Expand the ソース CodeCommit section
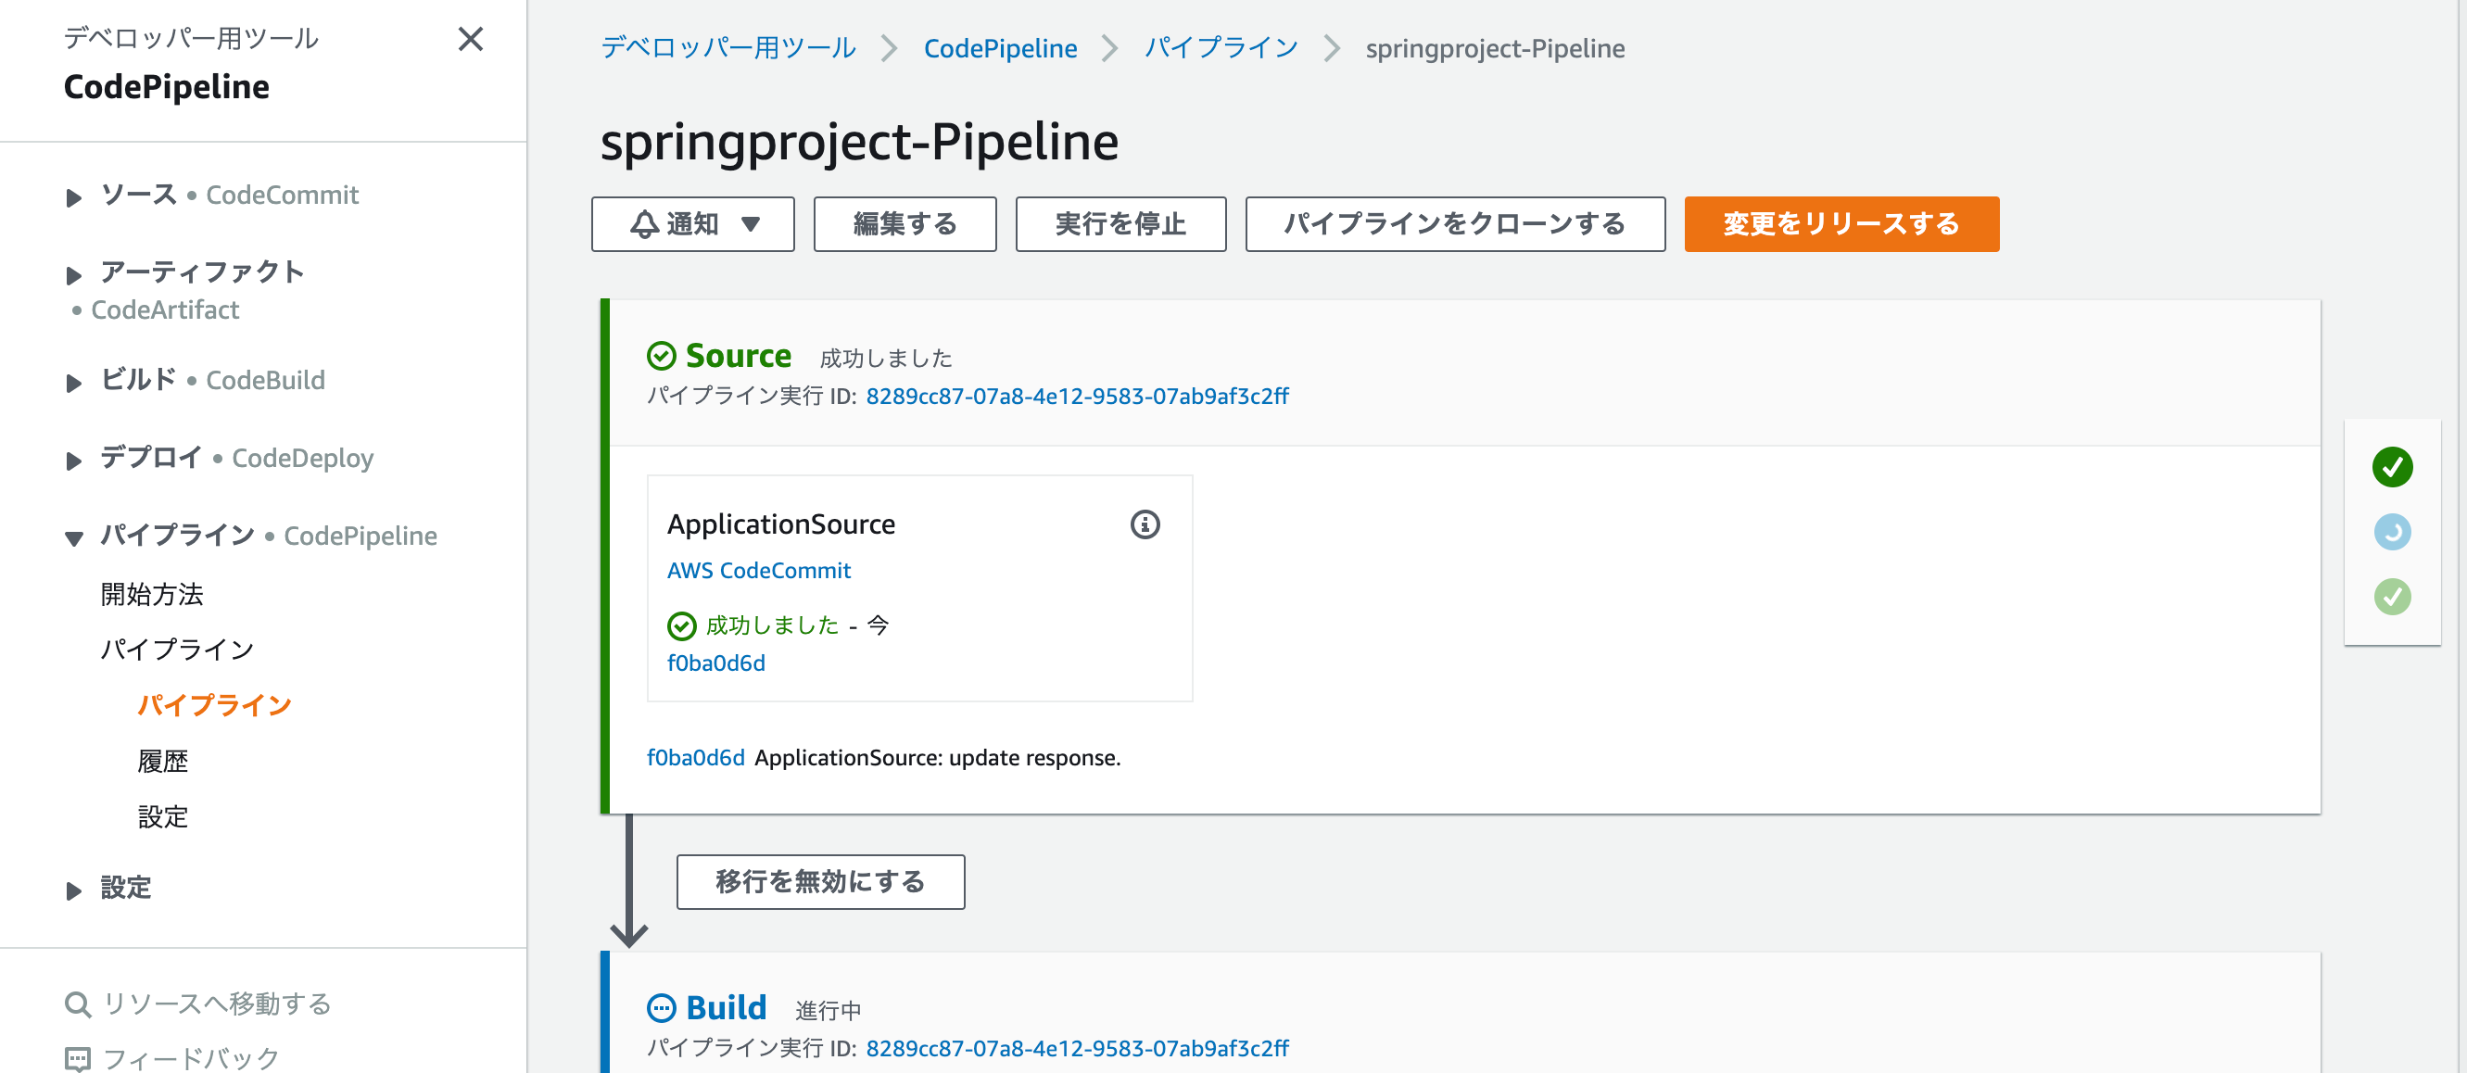 pyautogui.click(x=74, y=198)
